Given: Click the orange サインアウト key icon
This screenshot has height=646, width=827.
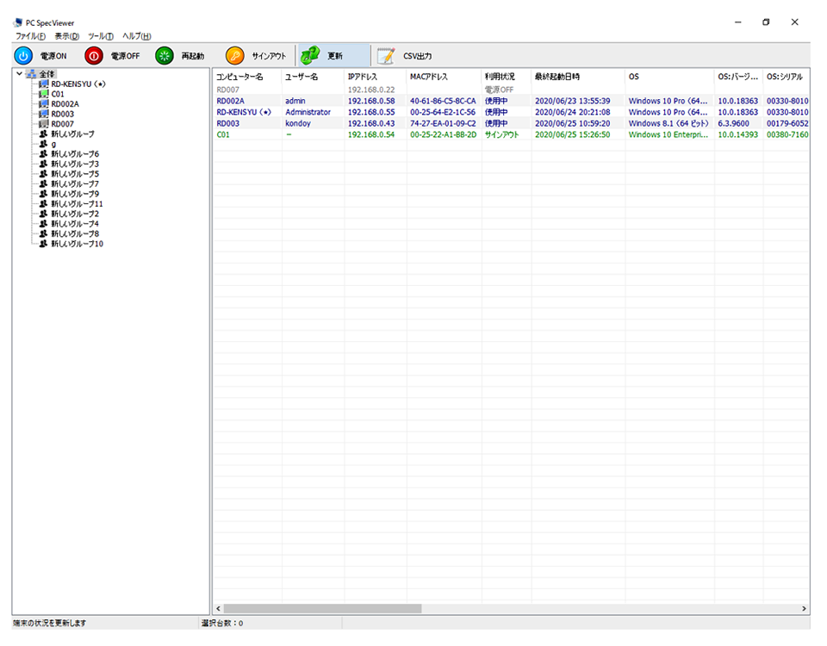Looking at the screenshot, I should tap(234, 56).
